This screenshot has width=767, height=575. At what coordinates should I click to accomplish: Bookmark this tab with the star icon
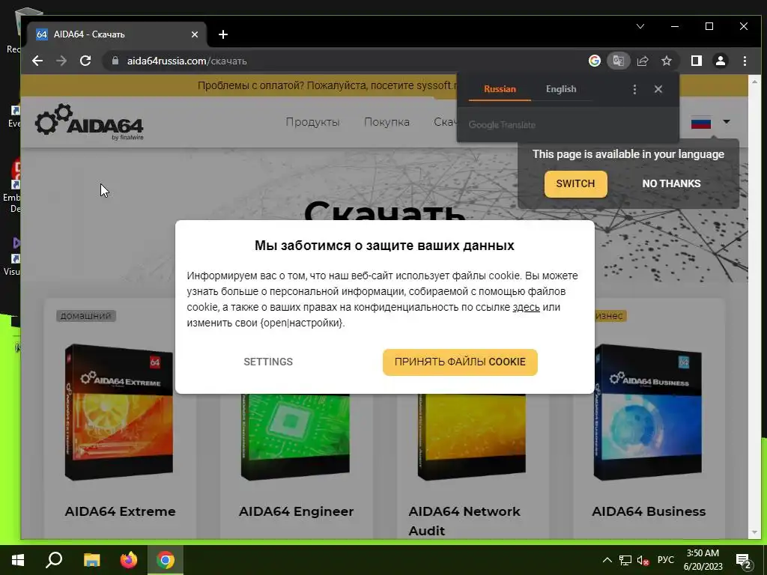(666, 61)
